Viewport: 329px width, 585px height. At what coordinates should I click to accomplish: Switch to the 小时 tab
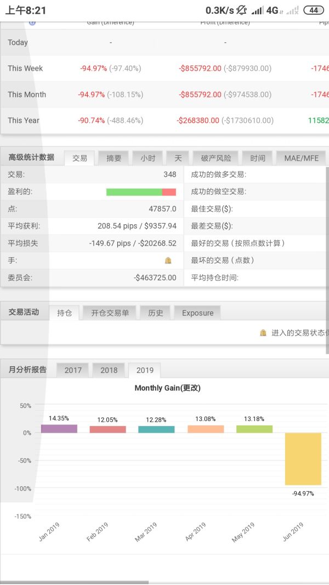[148, 158]
